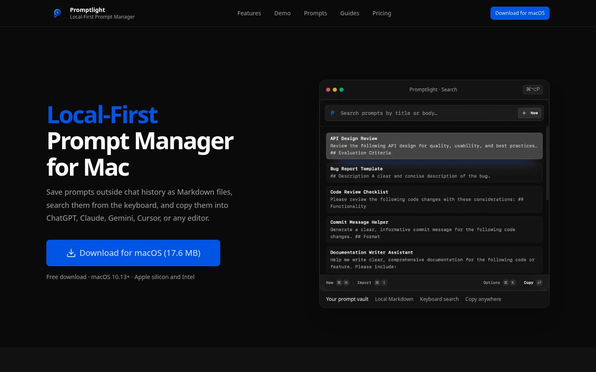This screenshot has height=372, width=596.
Task: Open Guides from the navigation
Action: (x=350, y=13)
